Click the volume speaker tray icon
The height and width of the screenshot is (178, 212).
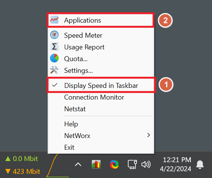146,164
